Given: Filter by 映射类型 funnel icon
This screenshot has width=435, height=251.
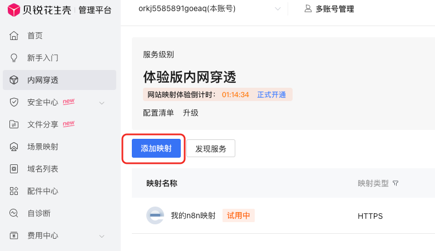Looking at the screenshot, I should [x=396, y=183].
